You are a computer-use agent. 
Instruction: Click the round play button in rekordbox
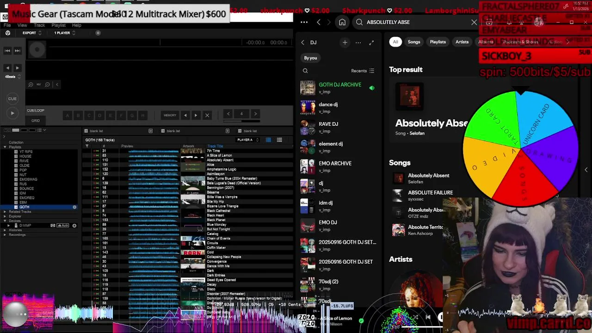point(12,113)
